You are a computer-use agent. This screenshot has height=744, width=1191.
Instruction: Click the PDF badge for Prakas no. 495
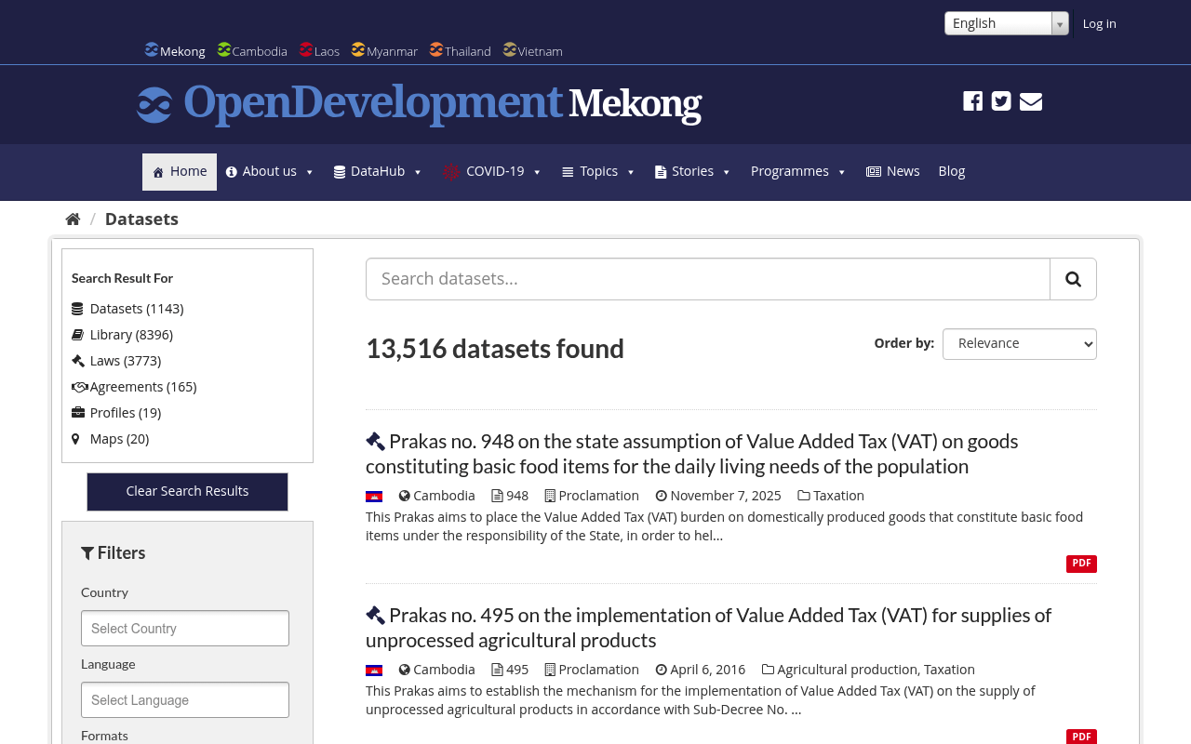[x=1081, y=737]
